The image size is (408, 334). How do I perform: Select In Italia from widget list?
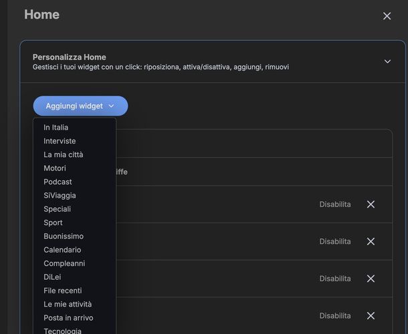click(x=56, y=128)
